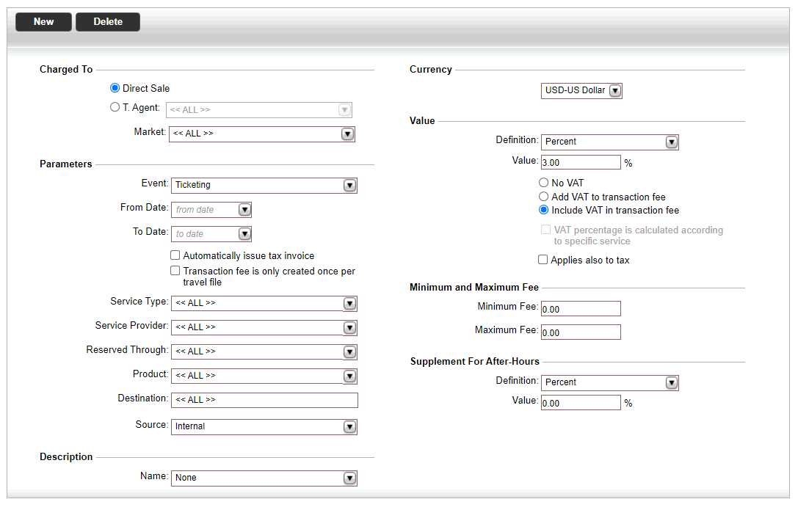Click the Destination input field
The height and width of the screenshot is (510, 809).
click(x=265, y=400)
